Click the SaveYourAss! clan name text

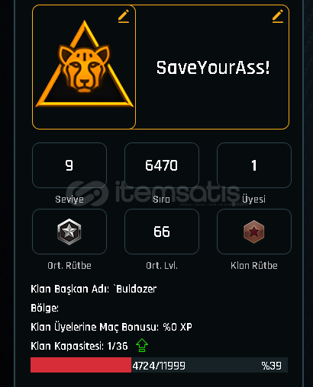tap(213, 68)
